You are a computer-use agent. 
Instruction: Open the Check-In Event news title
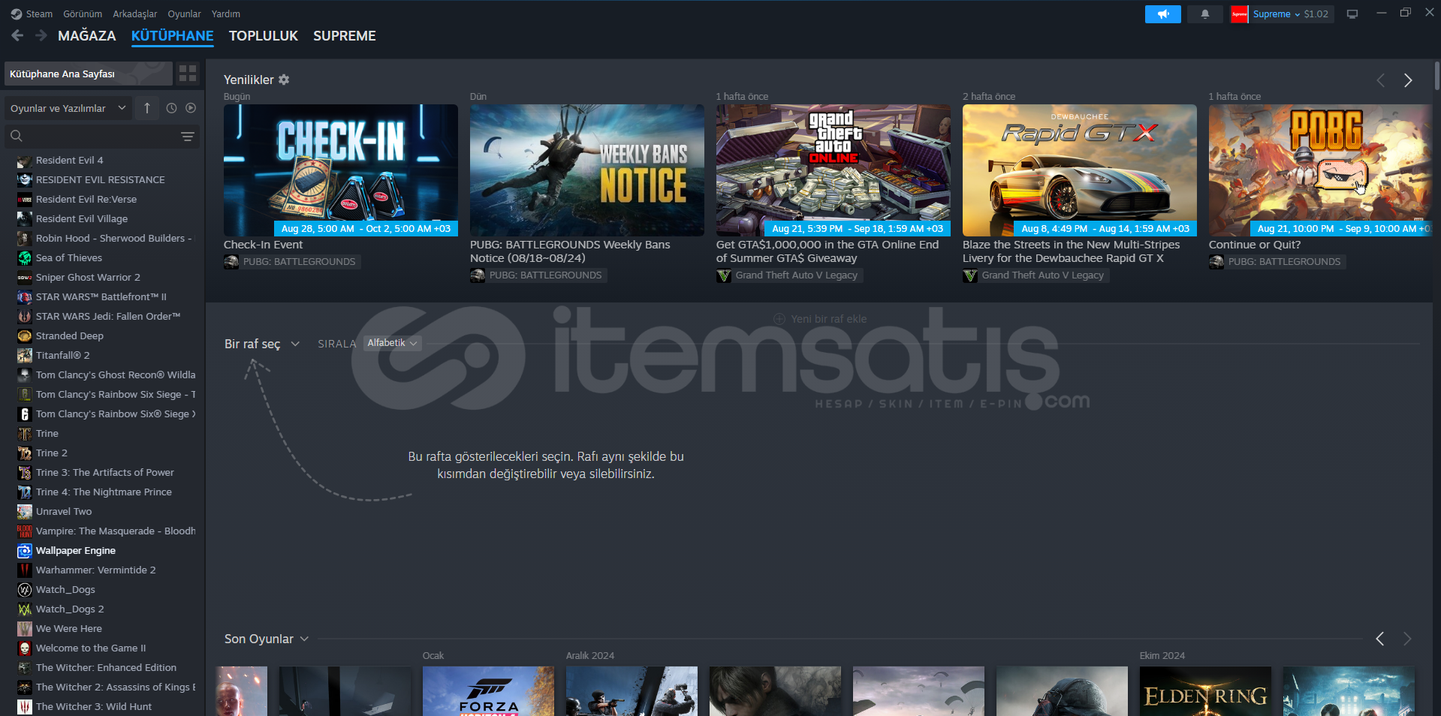[x=263, y=245]
